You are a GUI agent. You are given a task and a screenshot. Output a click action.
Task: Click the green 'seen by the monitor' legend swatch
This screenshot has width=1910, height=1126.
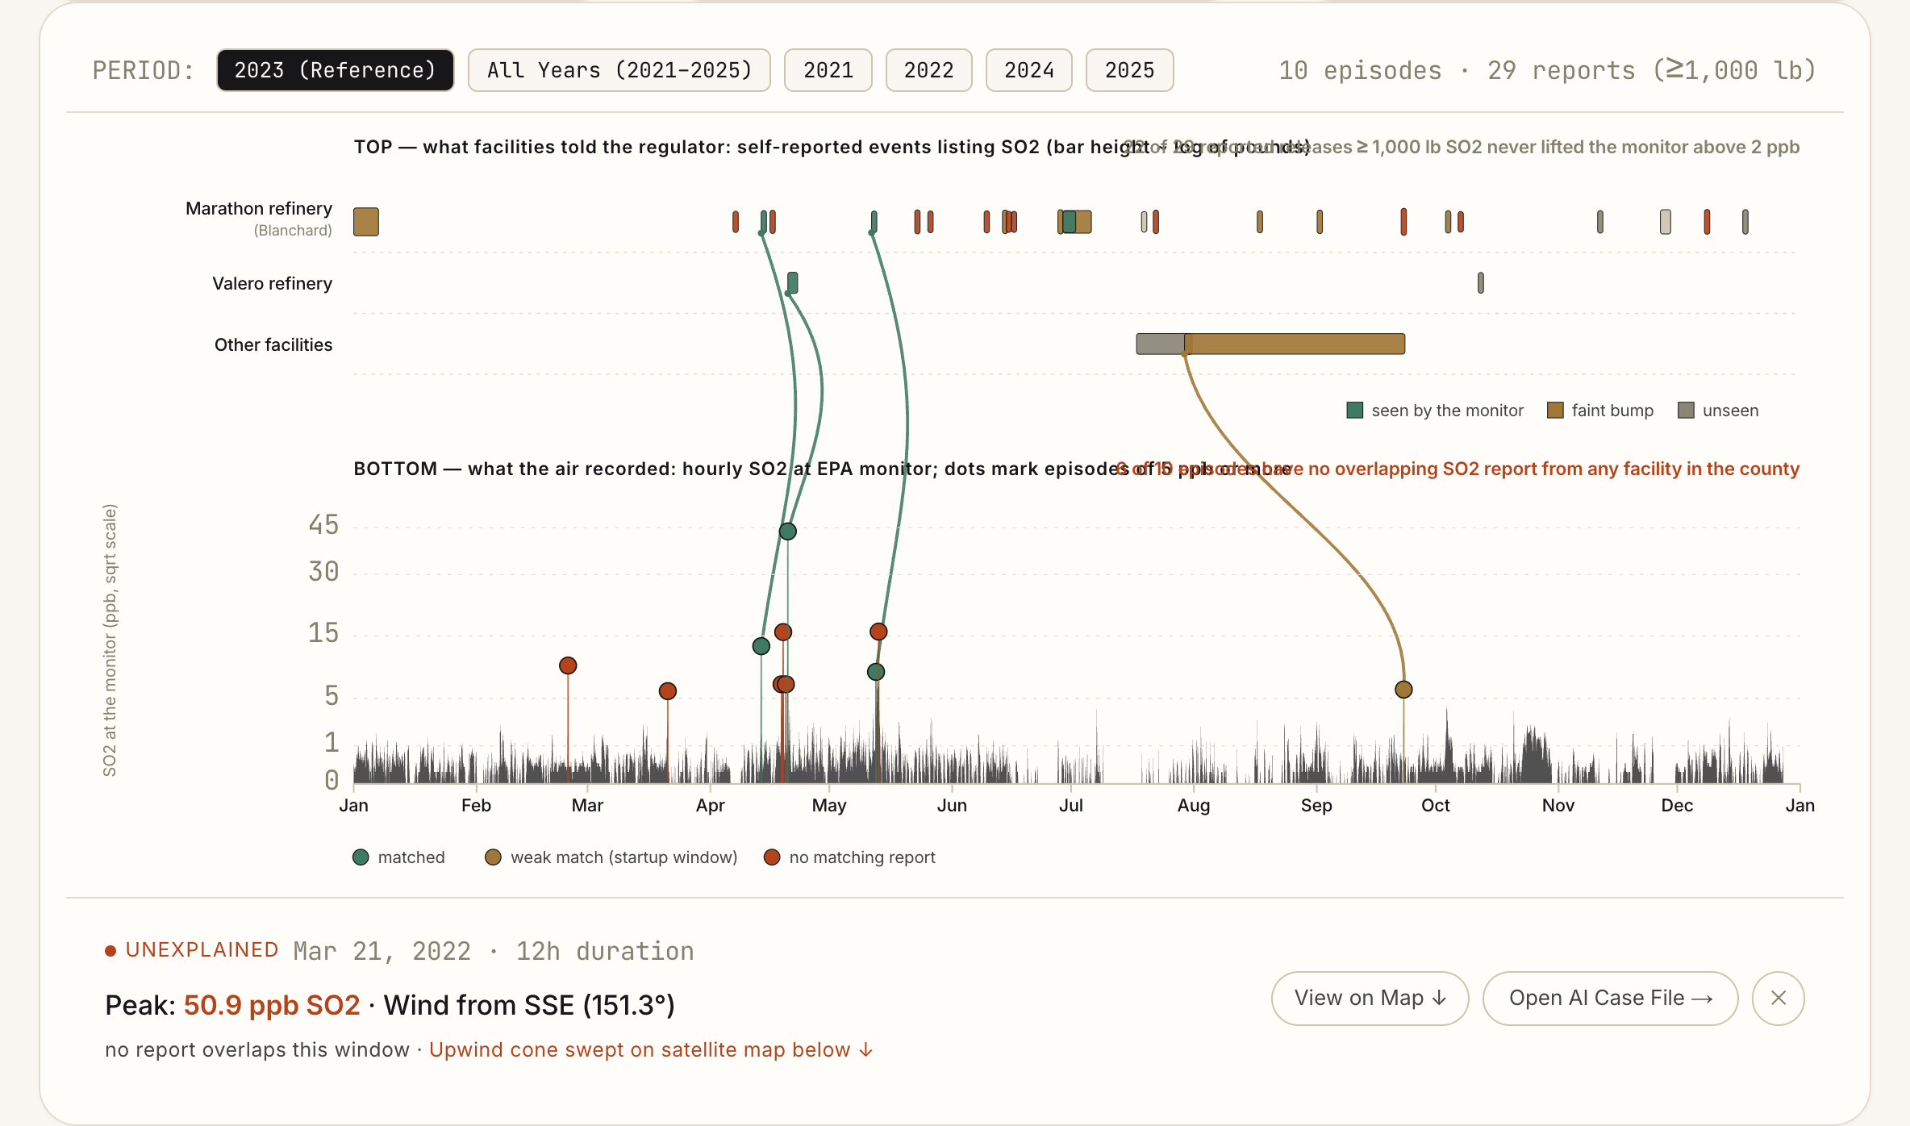tap(1355, 411)
